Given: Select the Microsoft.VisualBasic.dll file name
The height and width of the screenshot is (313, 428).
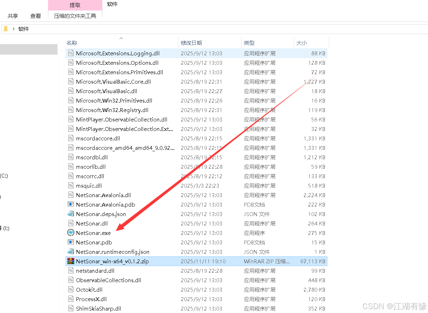Looking at the screenshot, I should [107, 91].
